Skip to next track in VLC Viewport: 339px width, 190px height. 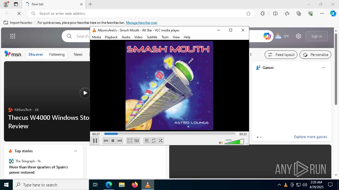[120, 141]
